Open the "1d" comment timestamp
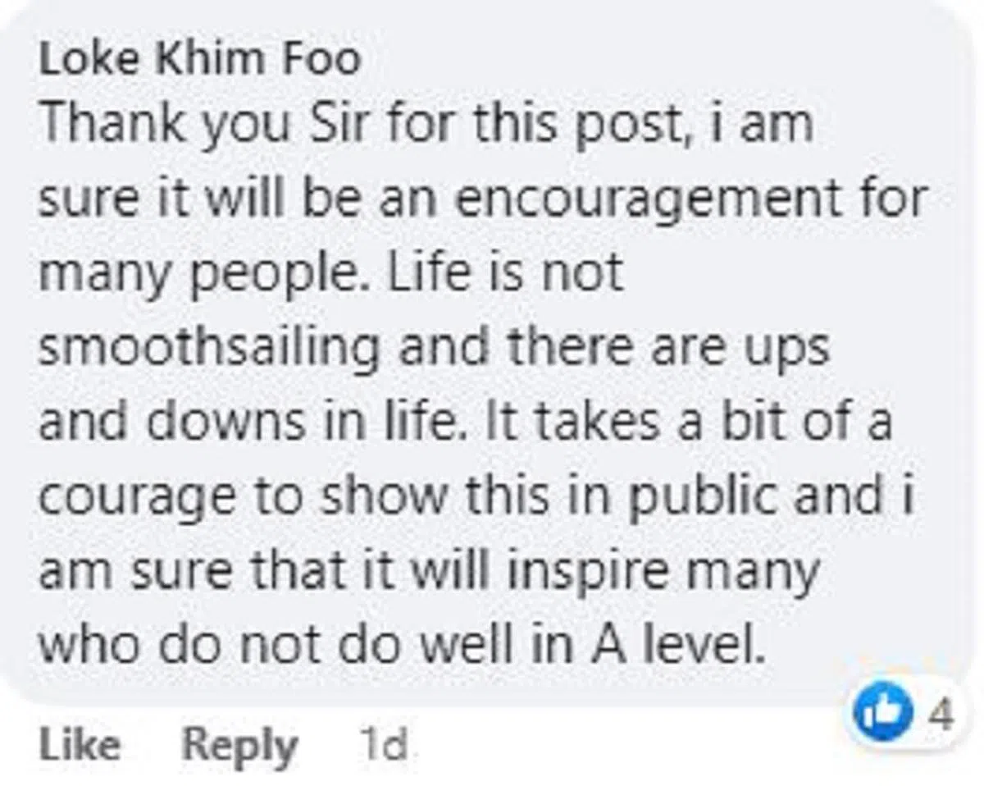Viewport: 984px width, 786px height. pyautogui.click(x=383, y=745)
